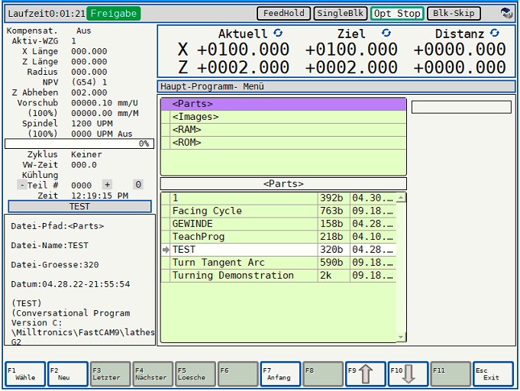Click the 392b size cell
Viewport: 520px width, 391px height.
pyautogui.click(x=333, y=198)
